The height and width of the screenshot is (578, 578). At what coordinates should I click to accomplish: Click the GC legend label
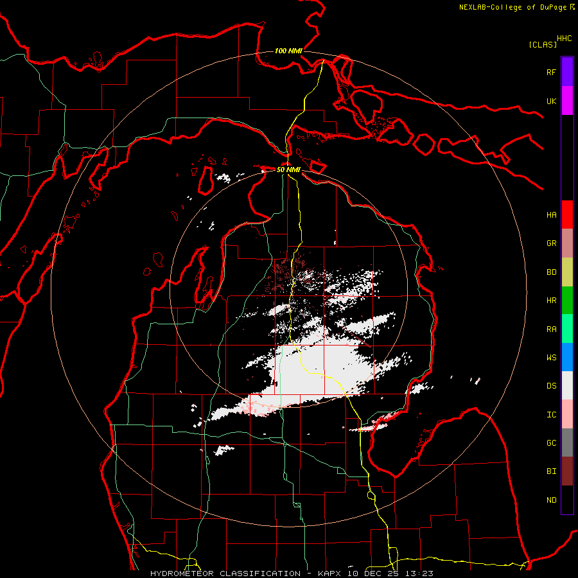tap(551, 443)
